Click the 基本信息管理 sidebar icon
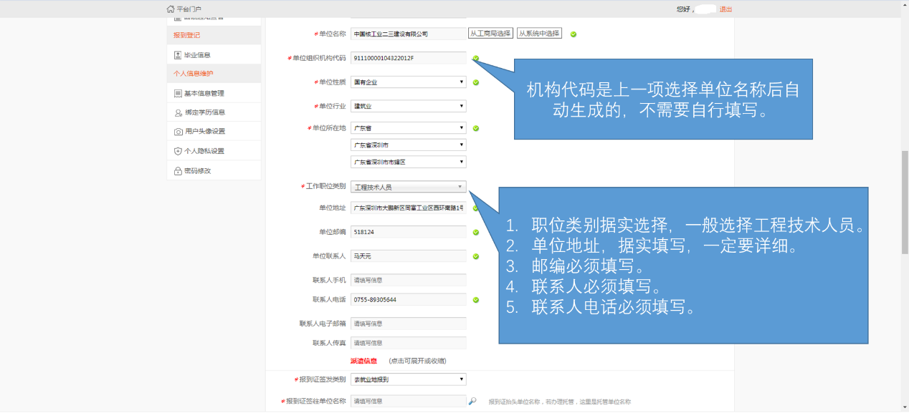Image resolution: width=909 pixels, height=413 pixels. [178, 94]
